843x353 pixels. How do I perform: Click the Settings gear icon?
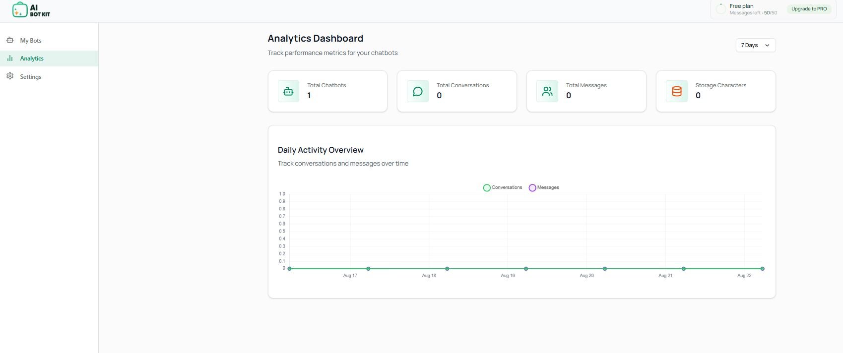click(x=10, y=76)
